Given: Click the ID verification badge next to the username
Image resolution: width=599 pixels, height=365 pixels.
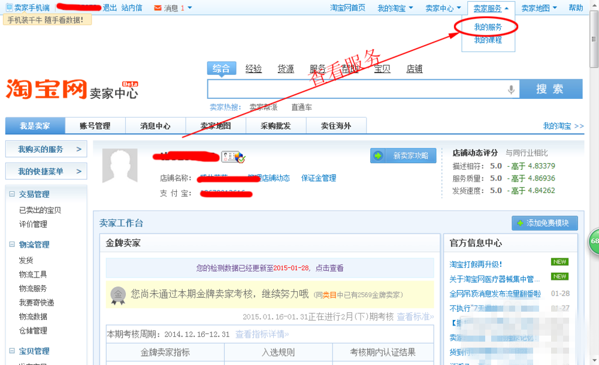Looking at the screenshot, I should [235, 158].
